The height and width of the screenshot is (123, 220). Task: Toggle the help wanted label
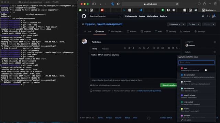coord(196,103)
